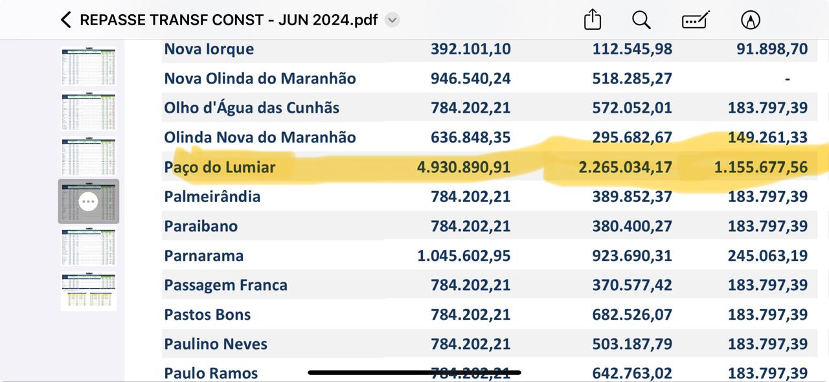Tap the magnifying glass search icon

641,20
